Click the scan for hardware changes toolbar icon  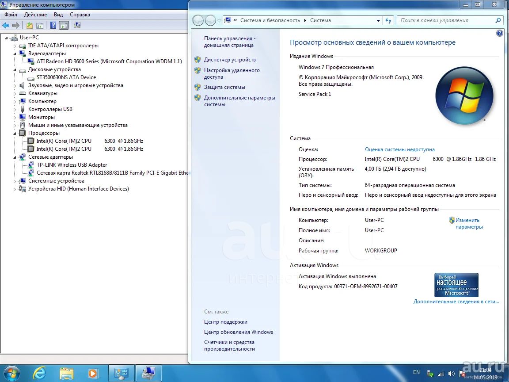click(77, 25)
